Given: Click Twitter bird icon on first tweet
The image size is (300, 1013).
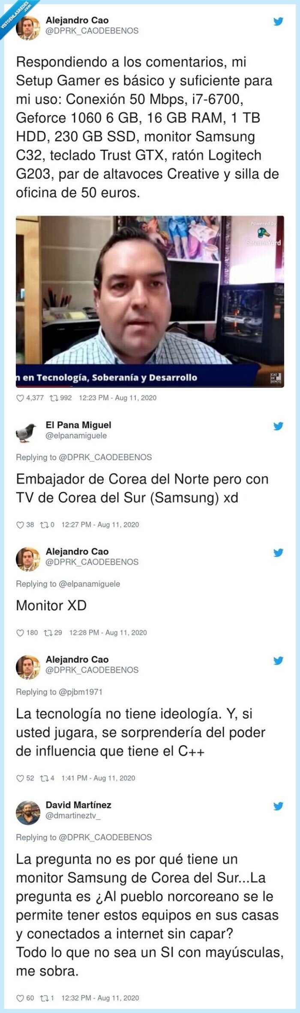Looking at the screenshot, I should point(279,21).
